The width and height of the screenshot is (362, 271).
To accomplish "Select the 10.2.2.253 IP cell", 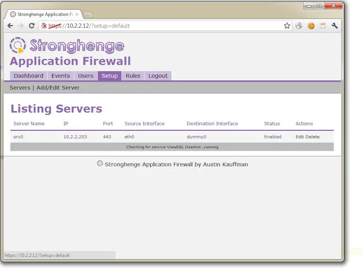I will point(75,137).
